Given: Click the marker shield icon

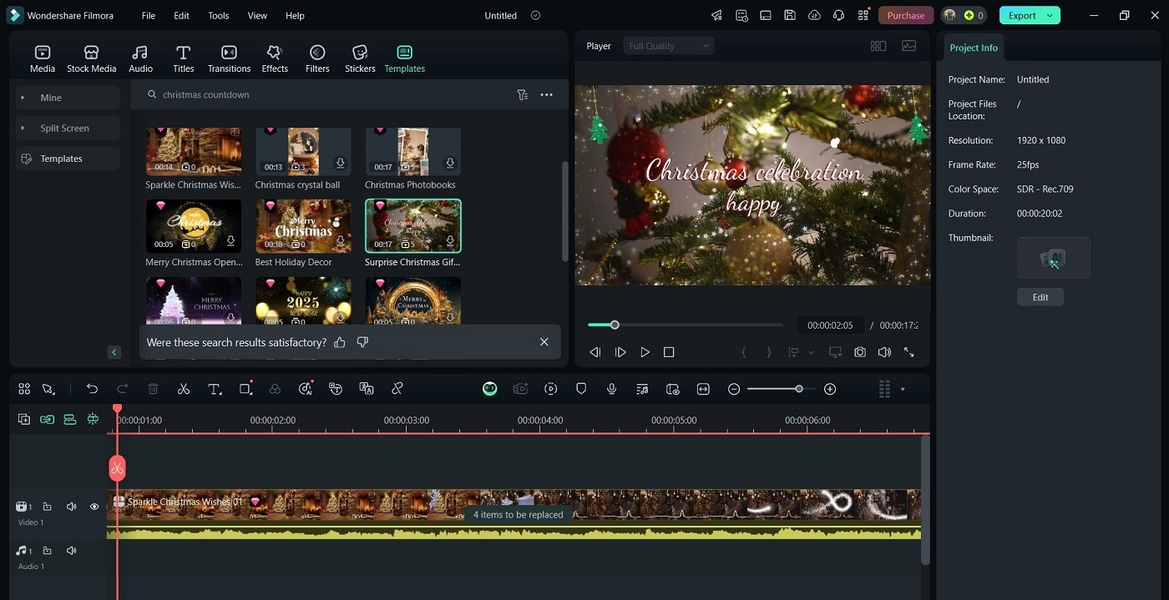Looking at the screenshot, I should point(581,389).
